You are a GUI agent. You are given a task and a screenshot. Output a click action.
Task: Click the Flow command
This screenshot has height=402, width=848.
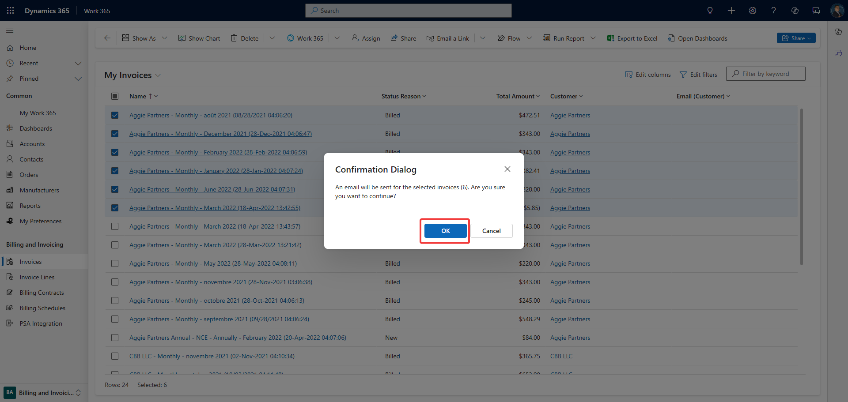(x=509, y=38)
